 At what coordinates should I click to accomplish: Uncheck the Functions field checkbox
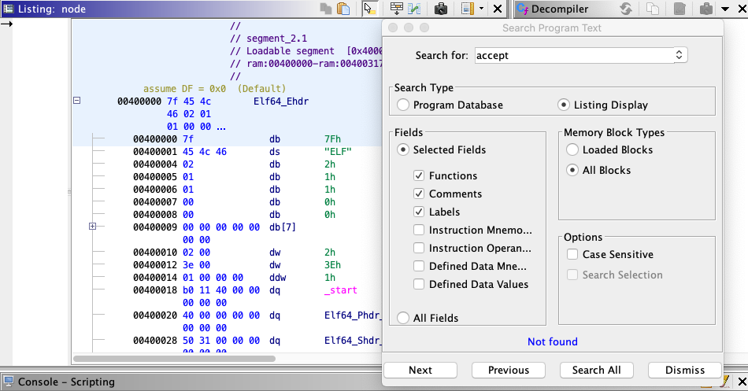pyautogui.click(x=419, y=175)
